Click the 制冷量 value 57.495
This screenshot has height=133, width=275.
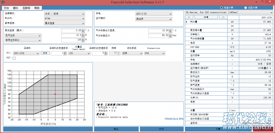click(x=267, y=22)
